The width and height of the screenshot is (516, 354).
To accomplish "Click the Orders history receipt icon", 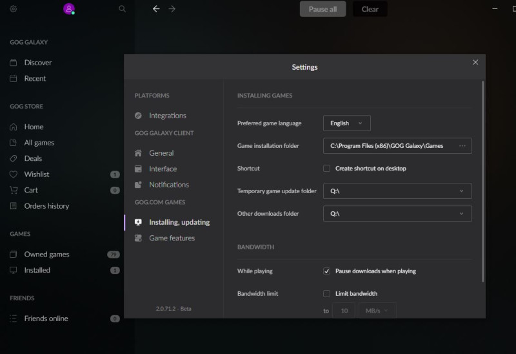I will tap(13, 206).
